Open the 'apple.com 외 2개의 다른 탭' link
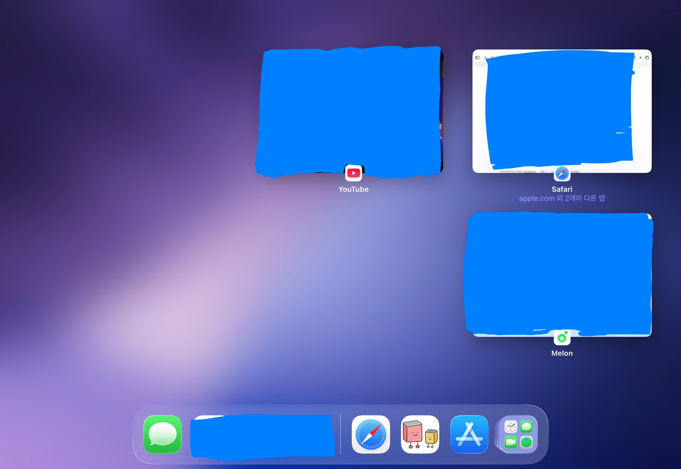681x469 pixels. (562, 198)
